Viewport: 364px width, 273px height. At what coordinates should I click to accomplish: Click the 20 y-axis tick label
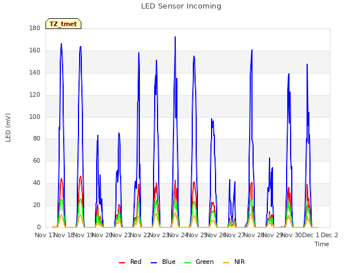coord(36,205)
